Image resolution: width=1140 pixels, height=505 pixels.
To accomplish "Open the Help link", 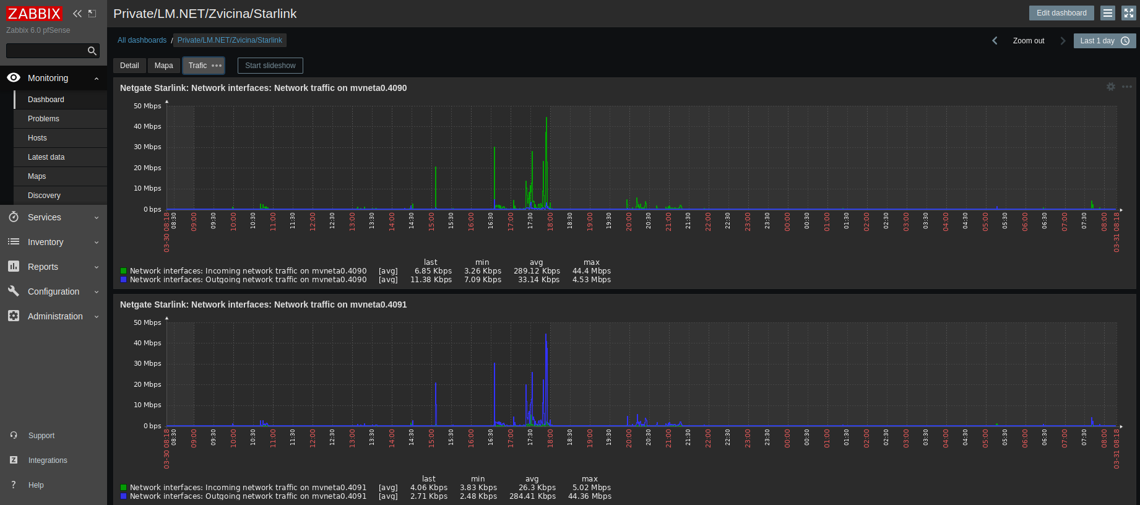I will 36,485.
